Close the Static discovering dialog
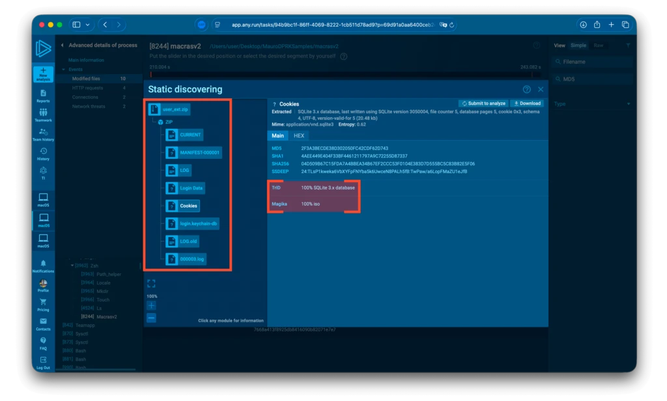Screen dimensions: 667x401 [x=541, y=89]
